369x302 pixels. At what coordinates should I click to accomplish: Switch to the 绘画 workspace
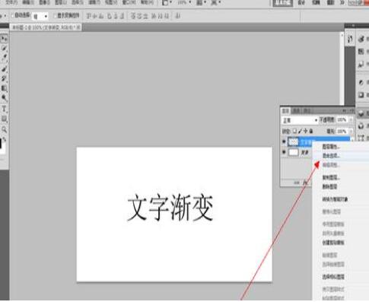(316, 3)
